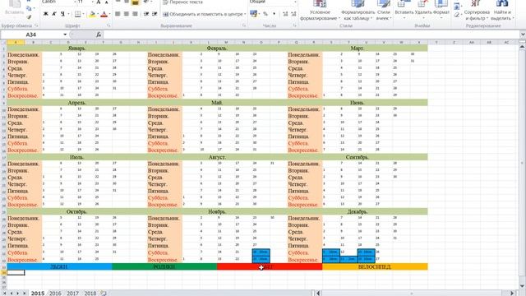Click the insert new sheet icon
The image size is (526, 296).
pyautogui.click(x=104, y=293)
